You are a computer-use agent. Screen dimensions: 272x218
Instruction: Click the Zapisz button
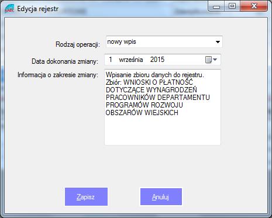pyautogui.click(x=86, y=197)
